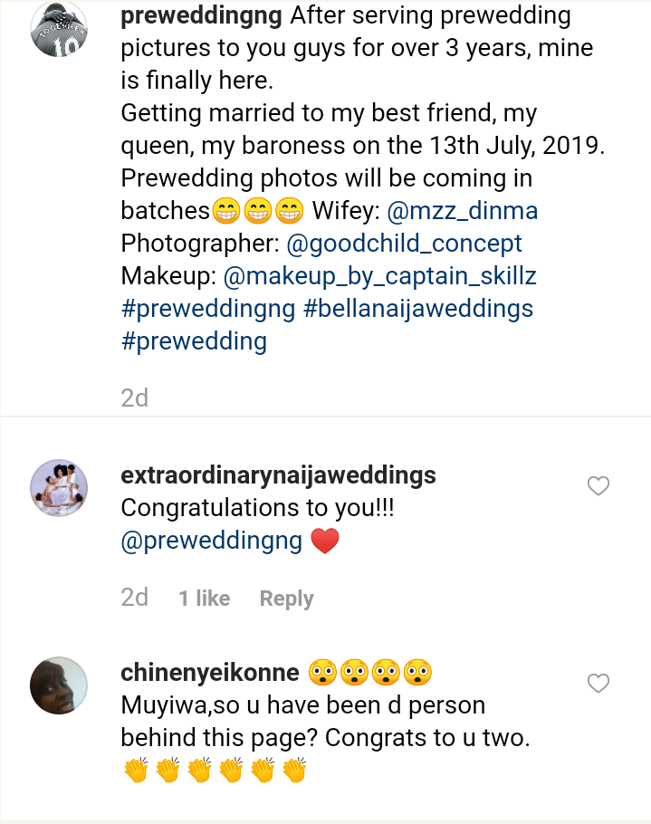Tap extraordinarynaijaweddings avatar
The width and height of the screenshot is (651, 824).
[59, 489]
